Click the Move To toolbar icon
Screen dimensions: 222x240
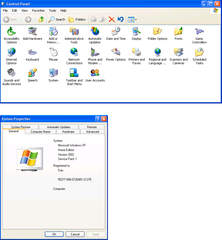[94, 20]
